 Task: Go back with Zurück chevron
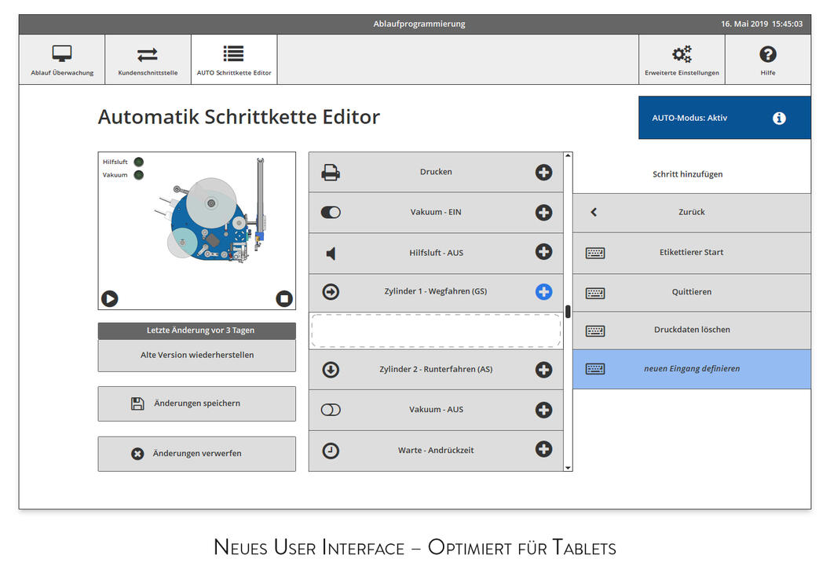(594, 212)
